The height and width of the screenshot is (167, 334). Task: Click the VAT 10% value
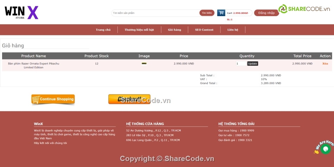(x=264, y=79)
